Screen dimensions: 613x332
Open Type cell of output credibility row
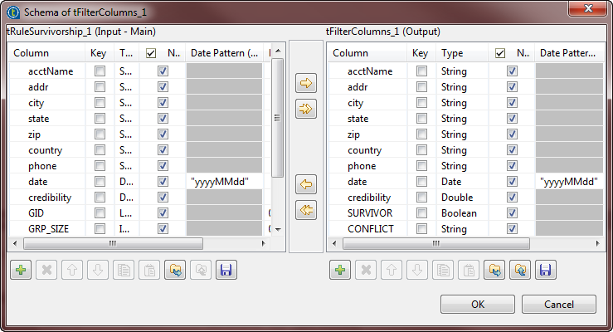(462, 198)
